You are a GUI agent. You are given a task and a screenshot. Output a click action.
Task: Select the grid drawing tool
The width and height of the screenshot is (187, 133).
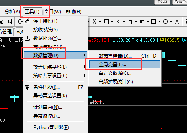[x=142, y=22]
